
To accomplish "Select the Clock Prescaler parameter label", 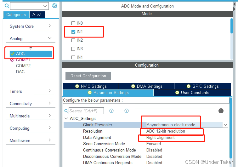I will click(x=98, y=125).
